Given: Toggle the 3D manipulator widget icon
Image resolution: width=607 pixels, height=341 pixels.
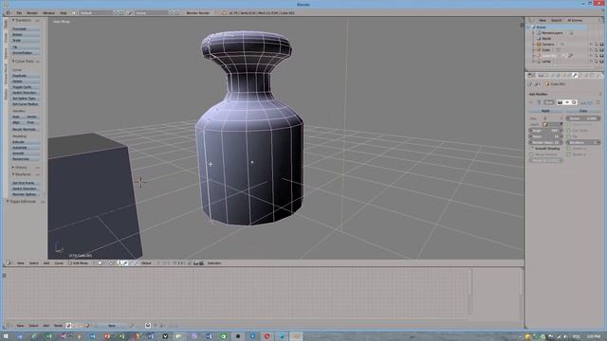Looking at the screenshot, I should coord(120,263).
